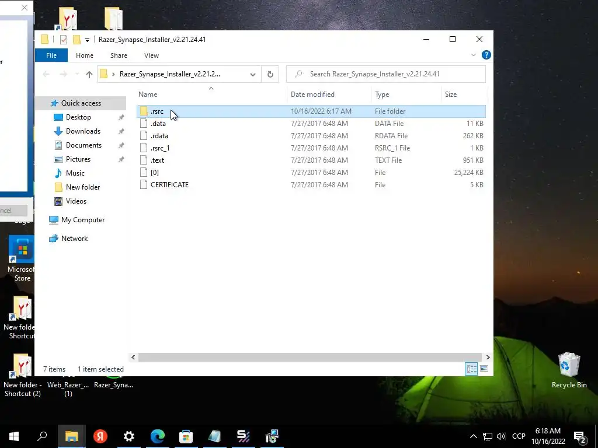Refresh the current folder view
Viewport: 598px width, 448px height.
point(270,74)
